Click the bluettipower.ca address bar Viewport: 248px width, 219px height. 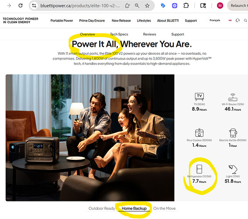(80, 6)
